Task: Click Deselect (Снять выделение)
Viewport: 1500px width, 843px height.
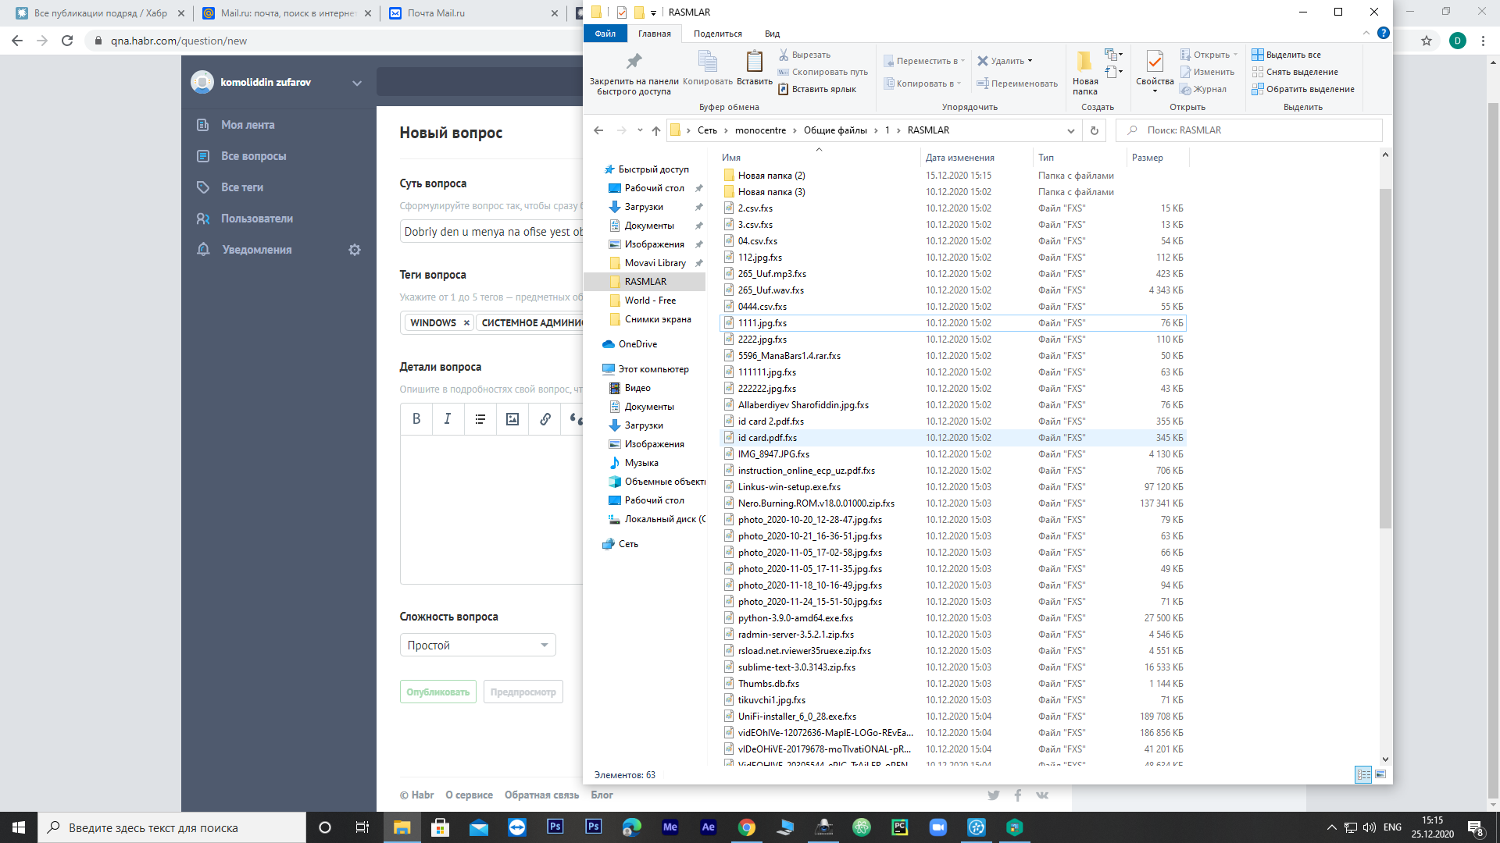Action: coord(1295,72)
